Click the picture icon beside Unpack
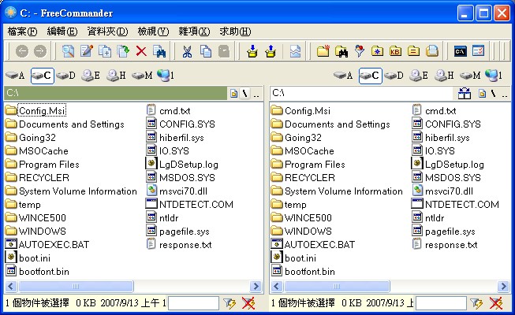 coord(295,51)
